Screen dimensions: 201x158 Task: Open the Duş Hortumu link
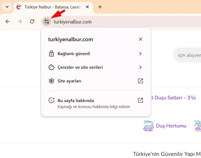click(171, 126)
